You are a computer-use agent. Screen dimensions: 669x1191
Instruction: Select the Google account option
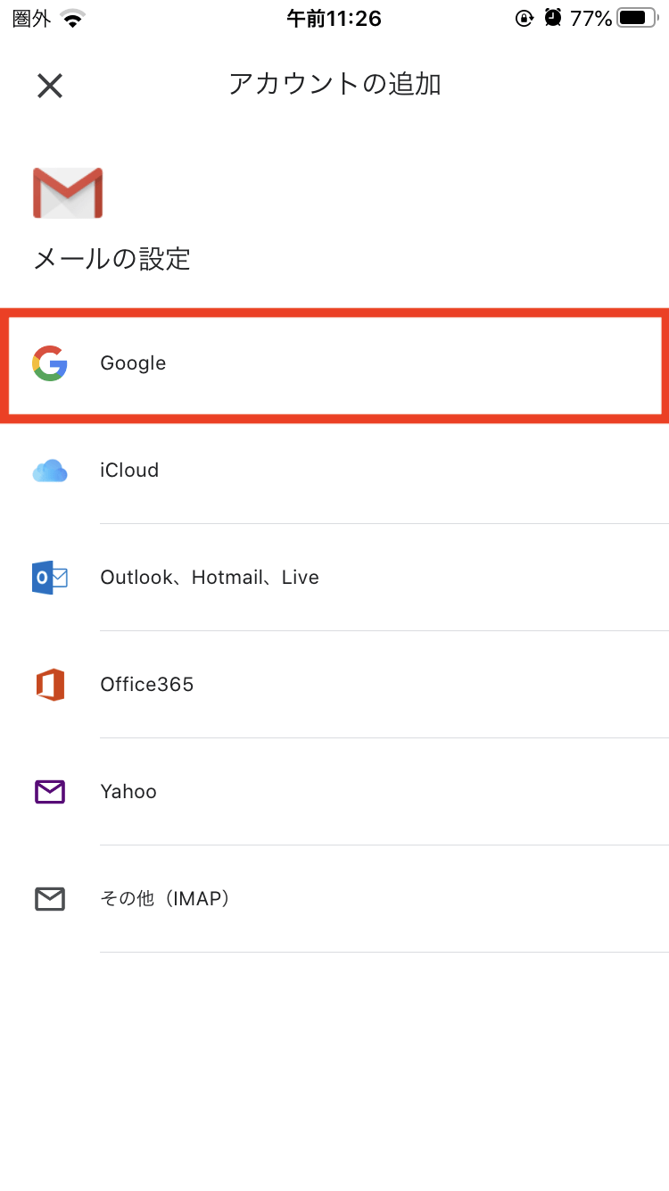click(x=334, y=363)
